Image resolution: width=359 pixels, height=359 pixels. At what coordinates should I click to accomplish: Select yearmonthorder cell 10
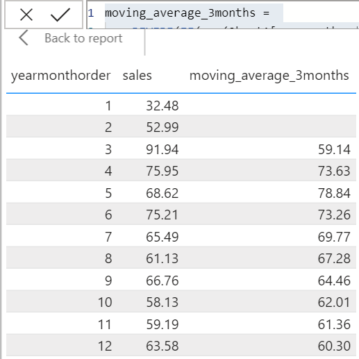(x=105, y=302)
